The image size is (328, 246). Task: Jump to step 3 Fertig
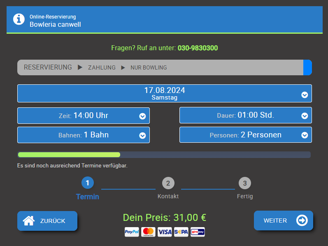coord(245,183)
